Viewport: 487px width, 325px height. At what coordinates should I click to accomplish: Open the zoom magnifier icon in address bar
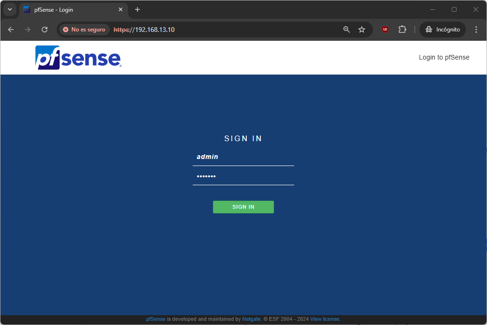pyautogui.click(x=347, y=30)
